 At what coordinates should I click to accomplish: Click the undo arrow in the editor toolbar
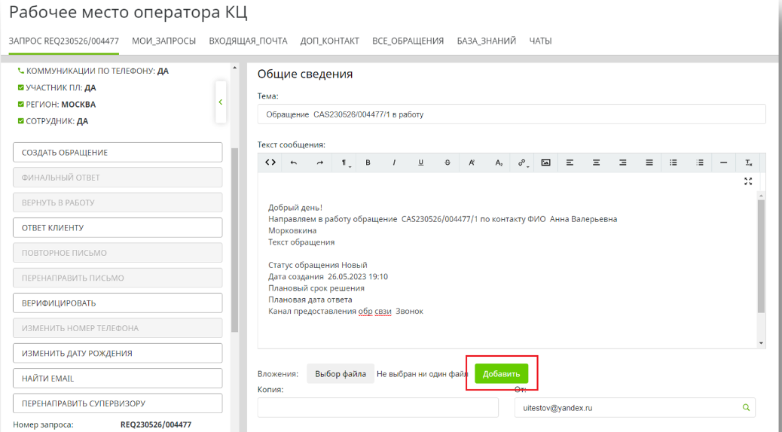(x=294, y=163)
